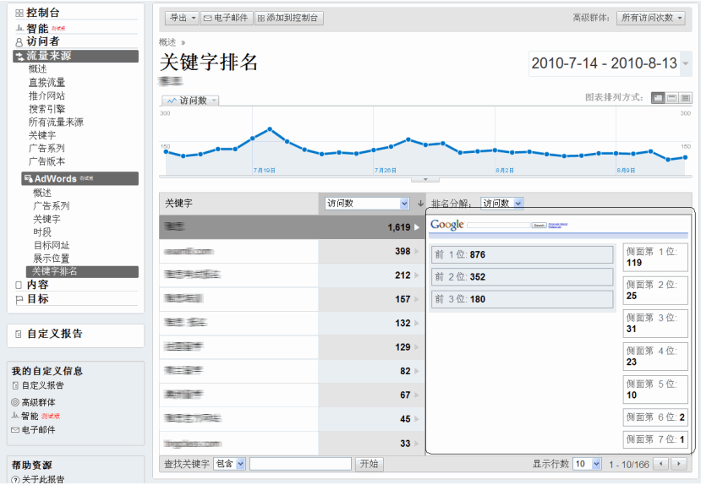The image size is (701, 485).
Task: Go to previous page of results
Action: (660, 464)
